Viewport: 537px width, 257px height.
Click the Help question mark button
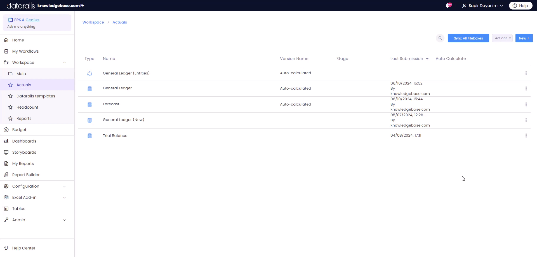tap(520, 6)
